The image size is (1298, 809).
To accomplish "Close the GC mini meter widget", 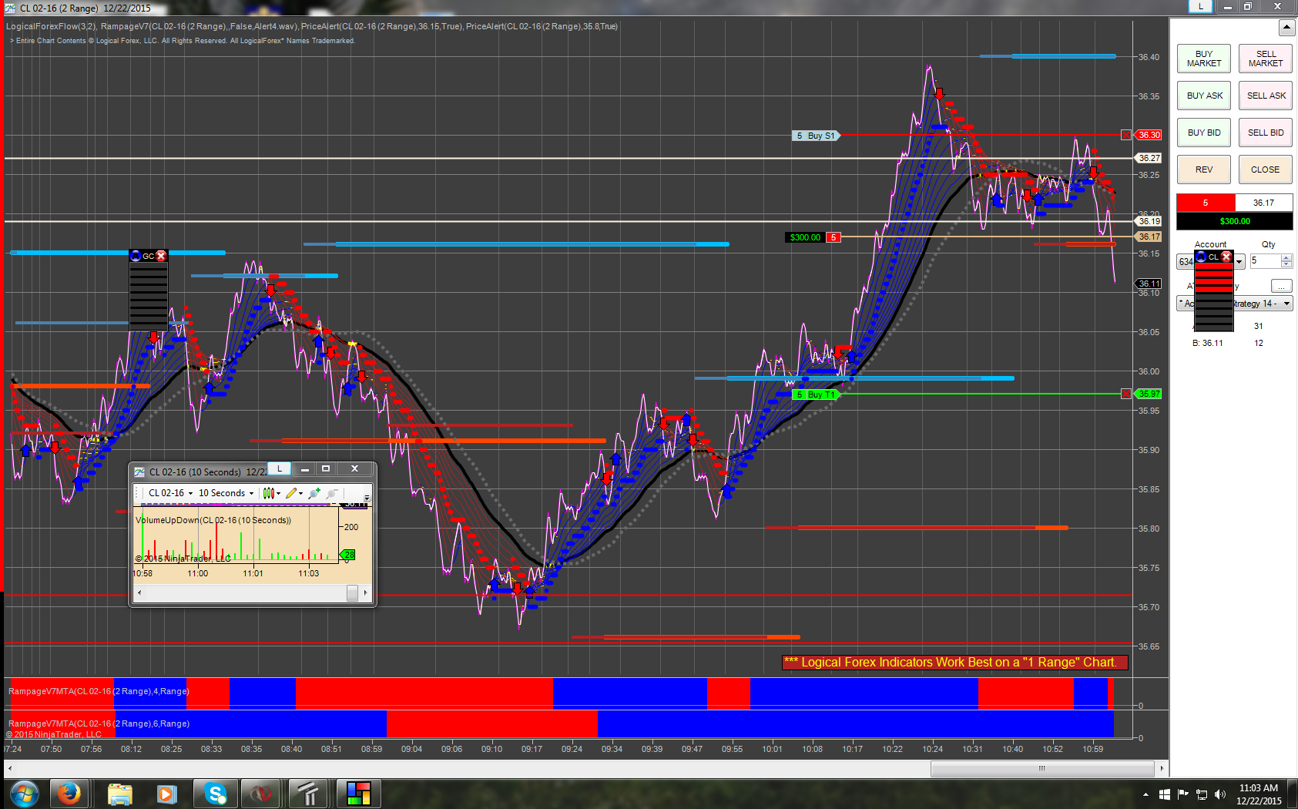I will point(161,256).
